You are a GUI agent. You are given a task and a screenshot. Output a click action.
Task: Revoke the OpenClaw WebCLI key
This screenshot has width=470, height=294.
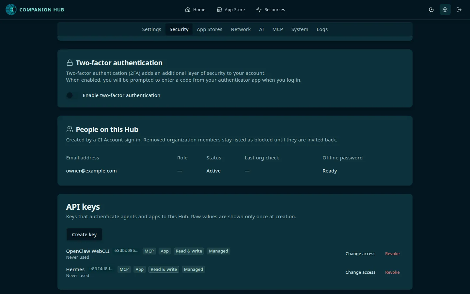[x=392, y=254]
